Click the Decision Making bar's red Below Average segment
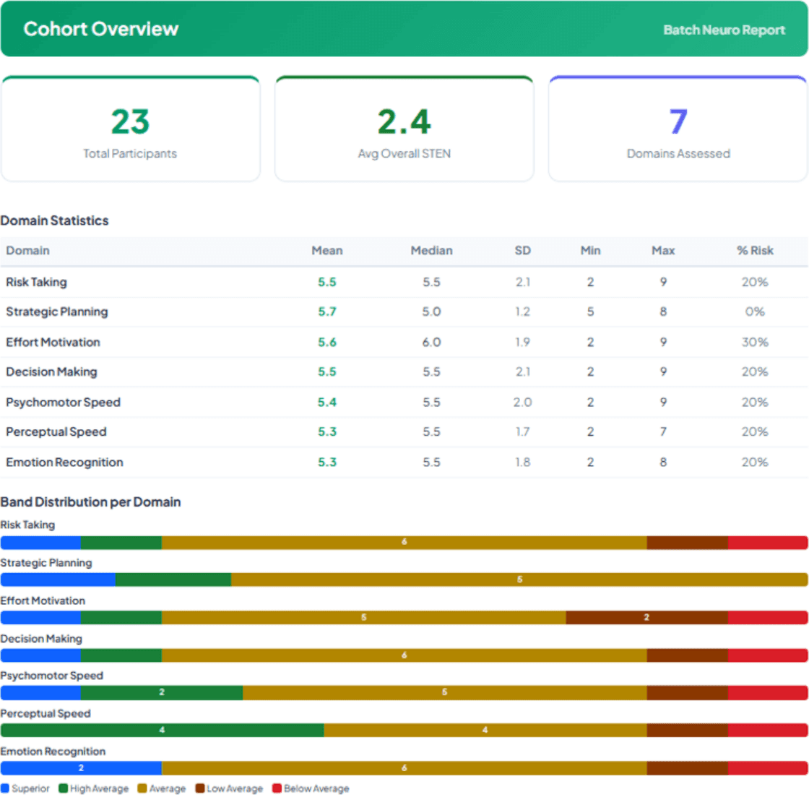 tap(768, 655)
